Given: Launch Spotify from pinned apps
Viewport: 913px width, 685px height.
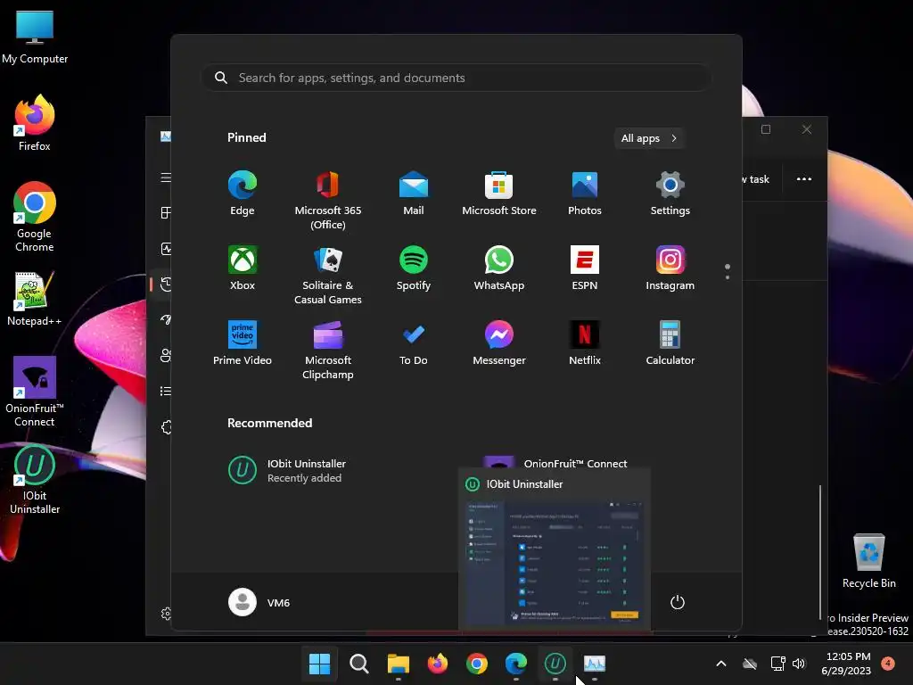Looking at the screenshot, I should 414,268.
